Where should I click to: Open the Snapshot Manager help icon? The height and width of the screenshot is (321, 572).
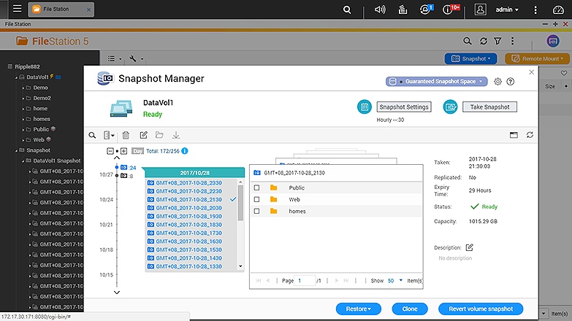click(511, 82)
